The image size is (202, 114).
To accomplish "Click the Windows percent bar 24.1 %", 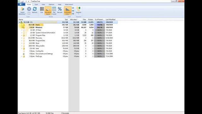I will click(99, 28).
